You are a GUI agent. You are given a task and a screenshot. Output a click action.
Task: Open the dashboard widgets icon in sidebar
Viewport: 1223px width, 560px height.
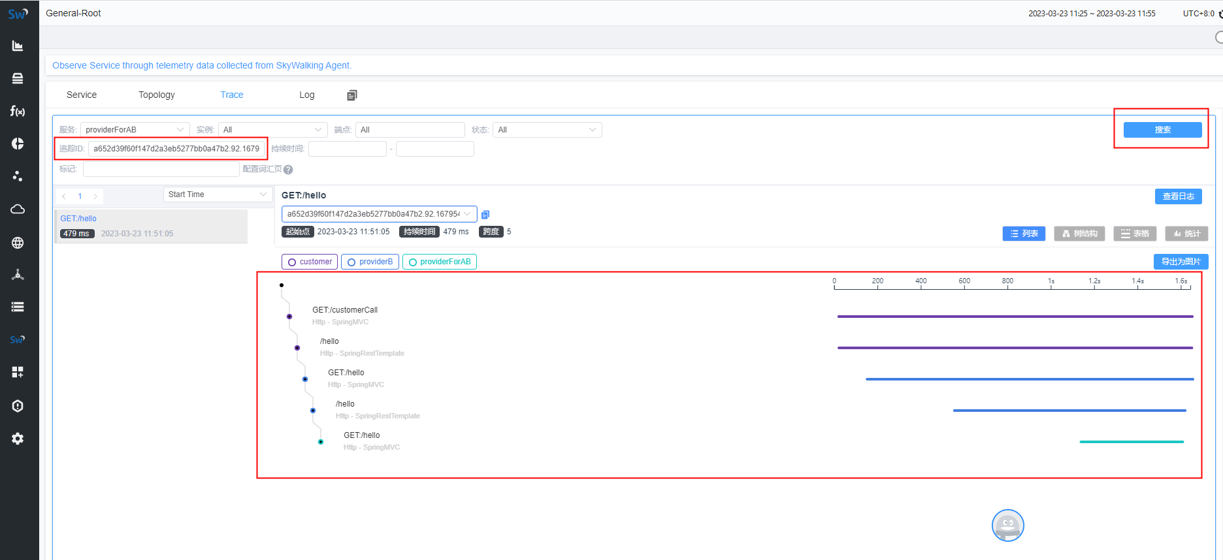(18, 372)
